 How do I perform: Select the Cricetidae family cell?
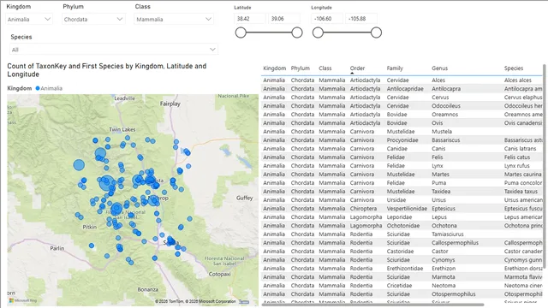click(399, 285)
